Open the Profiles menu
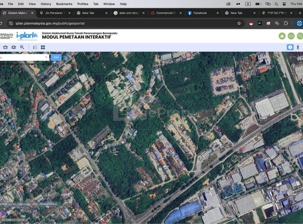This screenshot has height=224, width=303. [x=83, y=4]
